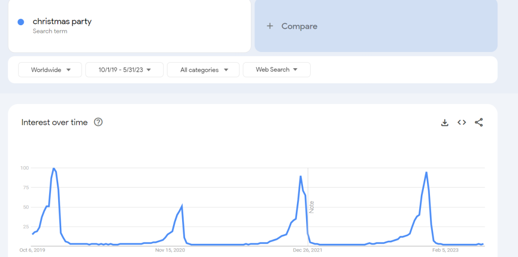Click the blue dot beside christmas party
Image resolution: width=518 pixels, height=257 pixels.
pos(21,22)
